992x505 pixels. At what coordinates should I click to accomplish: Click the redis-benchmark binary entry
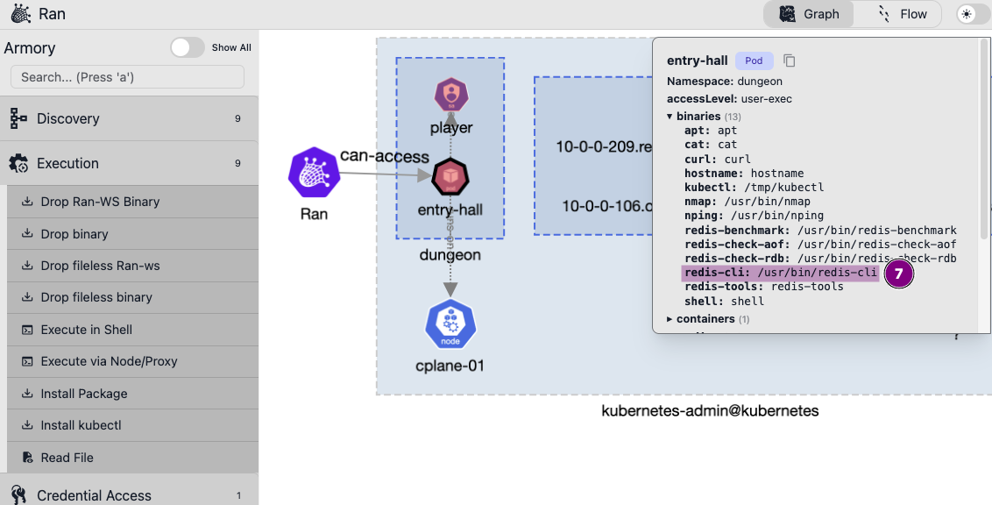click(x=820, y=231)
